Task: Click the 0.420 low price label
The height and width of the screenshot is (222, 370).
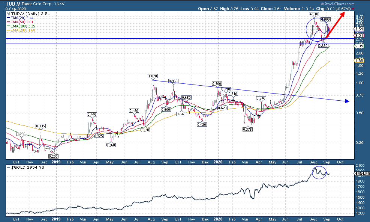Action: coord(202,124)
